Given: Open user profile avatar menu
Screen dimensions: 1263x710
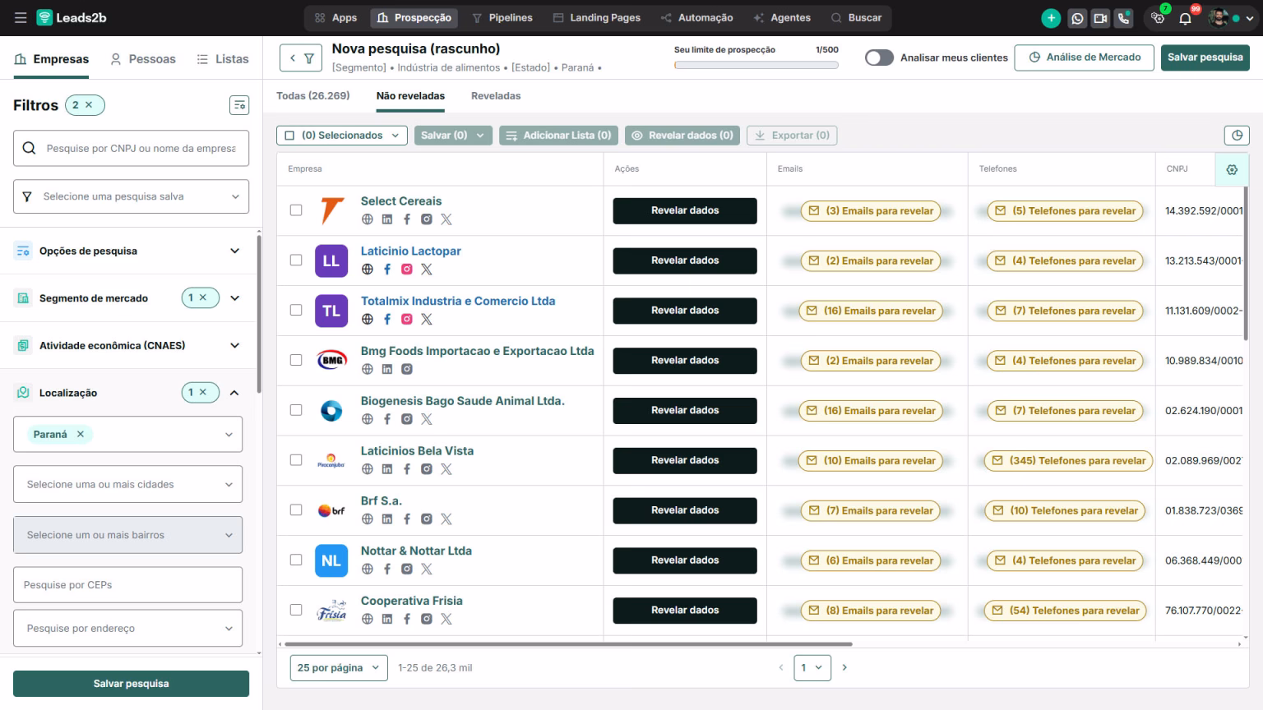Looking at the screenshot, I should 1231,18.
